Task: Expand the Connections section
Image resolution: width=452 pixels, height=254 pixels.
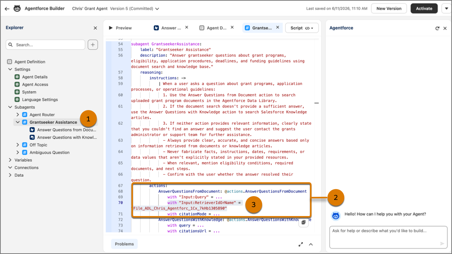Action: pyautogui.click(x=10, y=168)
